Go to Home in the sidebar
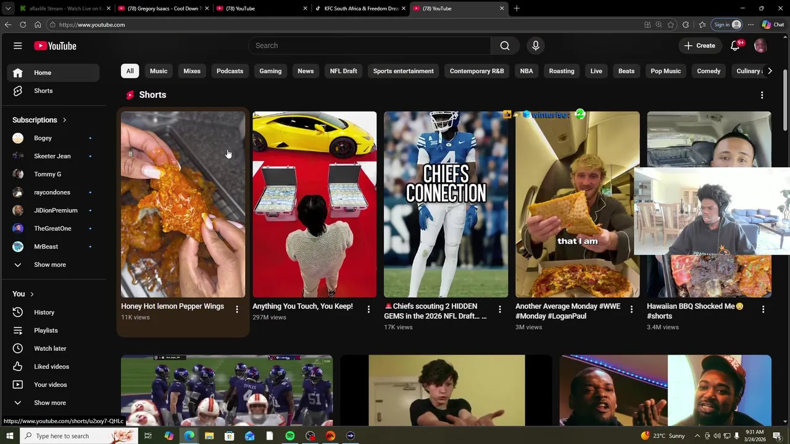This screenshot has width=790, height=444. tap(54, 73)
